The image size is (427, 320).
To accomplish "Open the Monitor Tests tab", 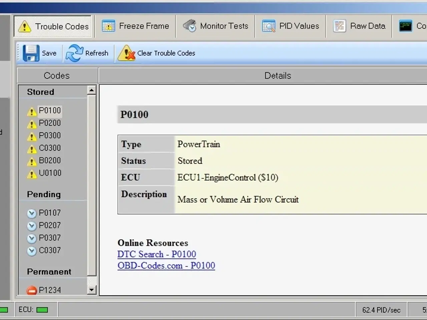I will pos(216,26).
